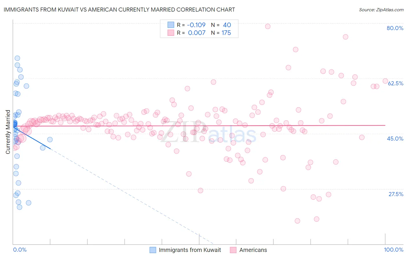Screen dimensions: 407x258
Task: Click the pink Americans legend swatch
Action: 233,250
